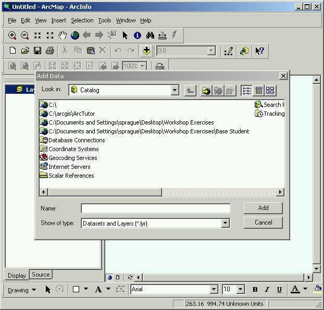Expand the font color dropdown arrow
This screenshot has height=310, width=324.
(305, 289)
